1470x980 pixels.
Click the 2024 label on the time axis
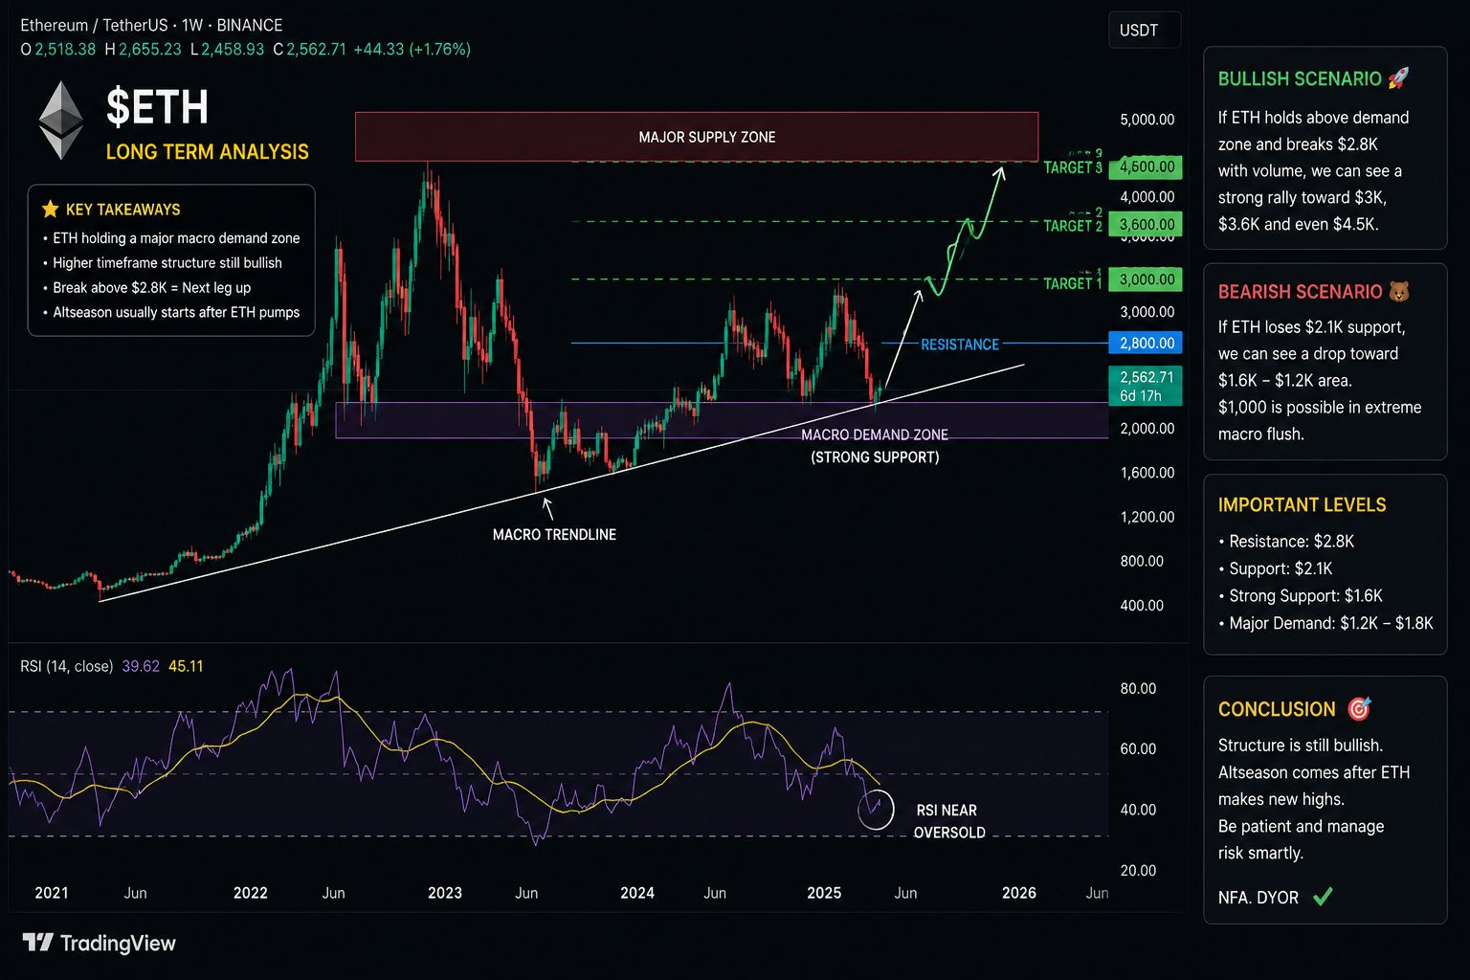pyautogui.click(x=637, y=893)
